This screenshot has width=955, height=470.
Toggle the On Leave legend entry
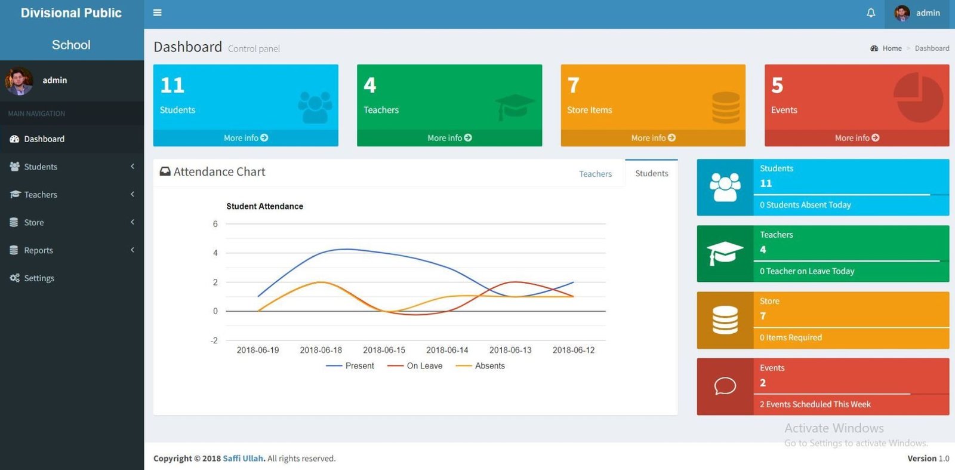coord(415,366)
